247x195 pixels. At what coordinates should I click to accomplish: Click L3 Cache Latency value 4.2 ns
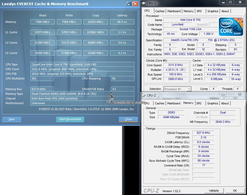[x=122, y=53]
